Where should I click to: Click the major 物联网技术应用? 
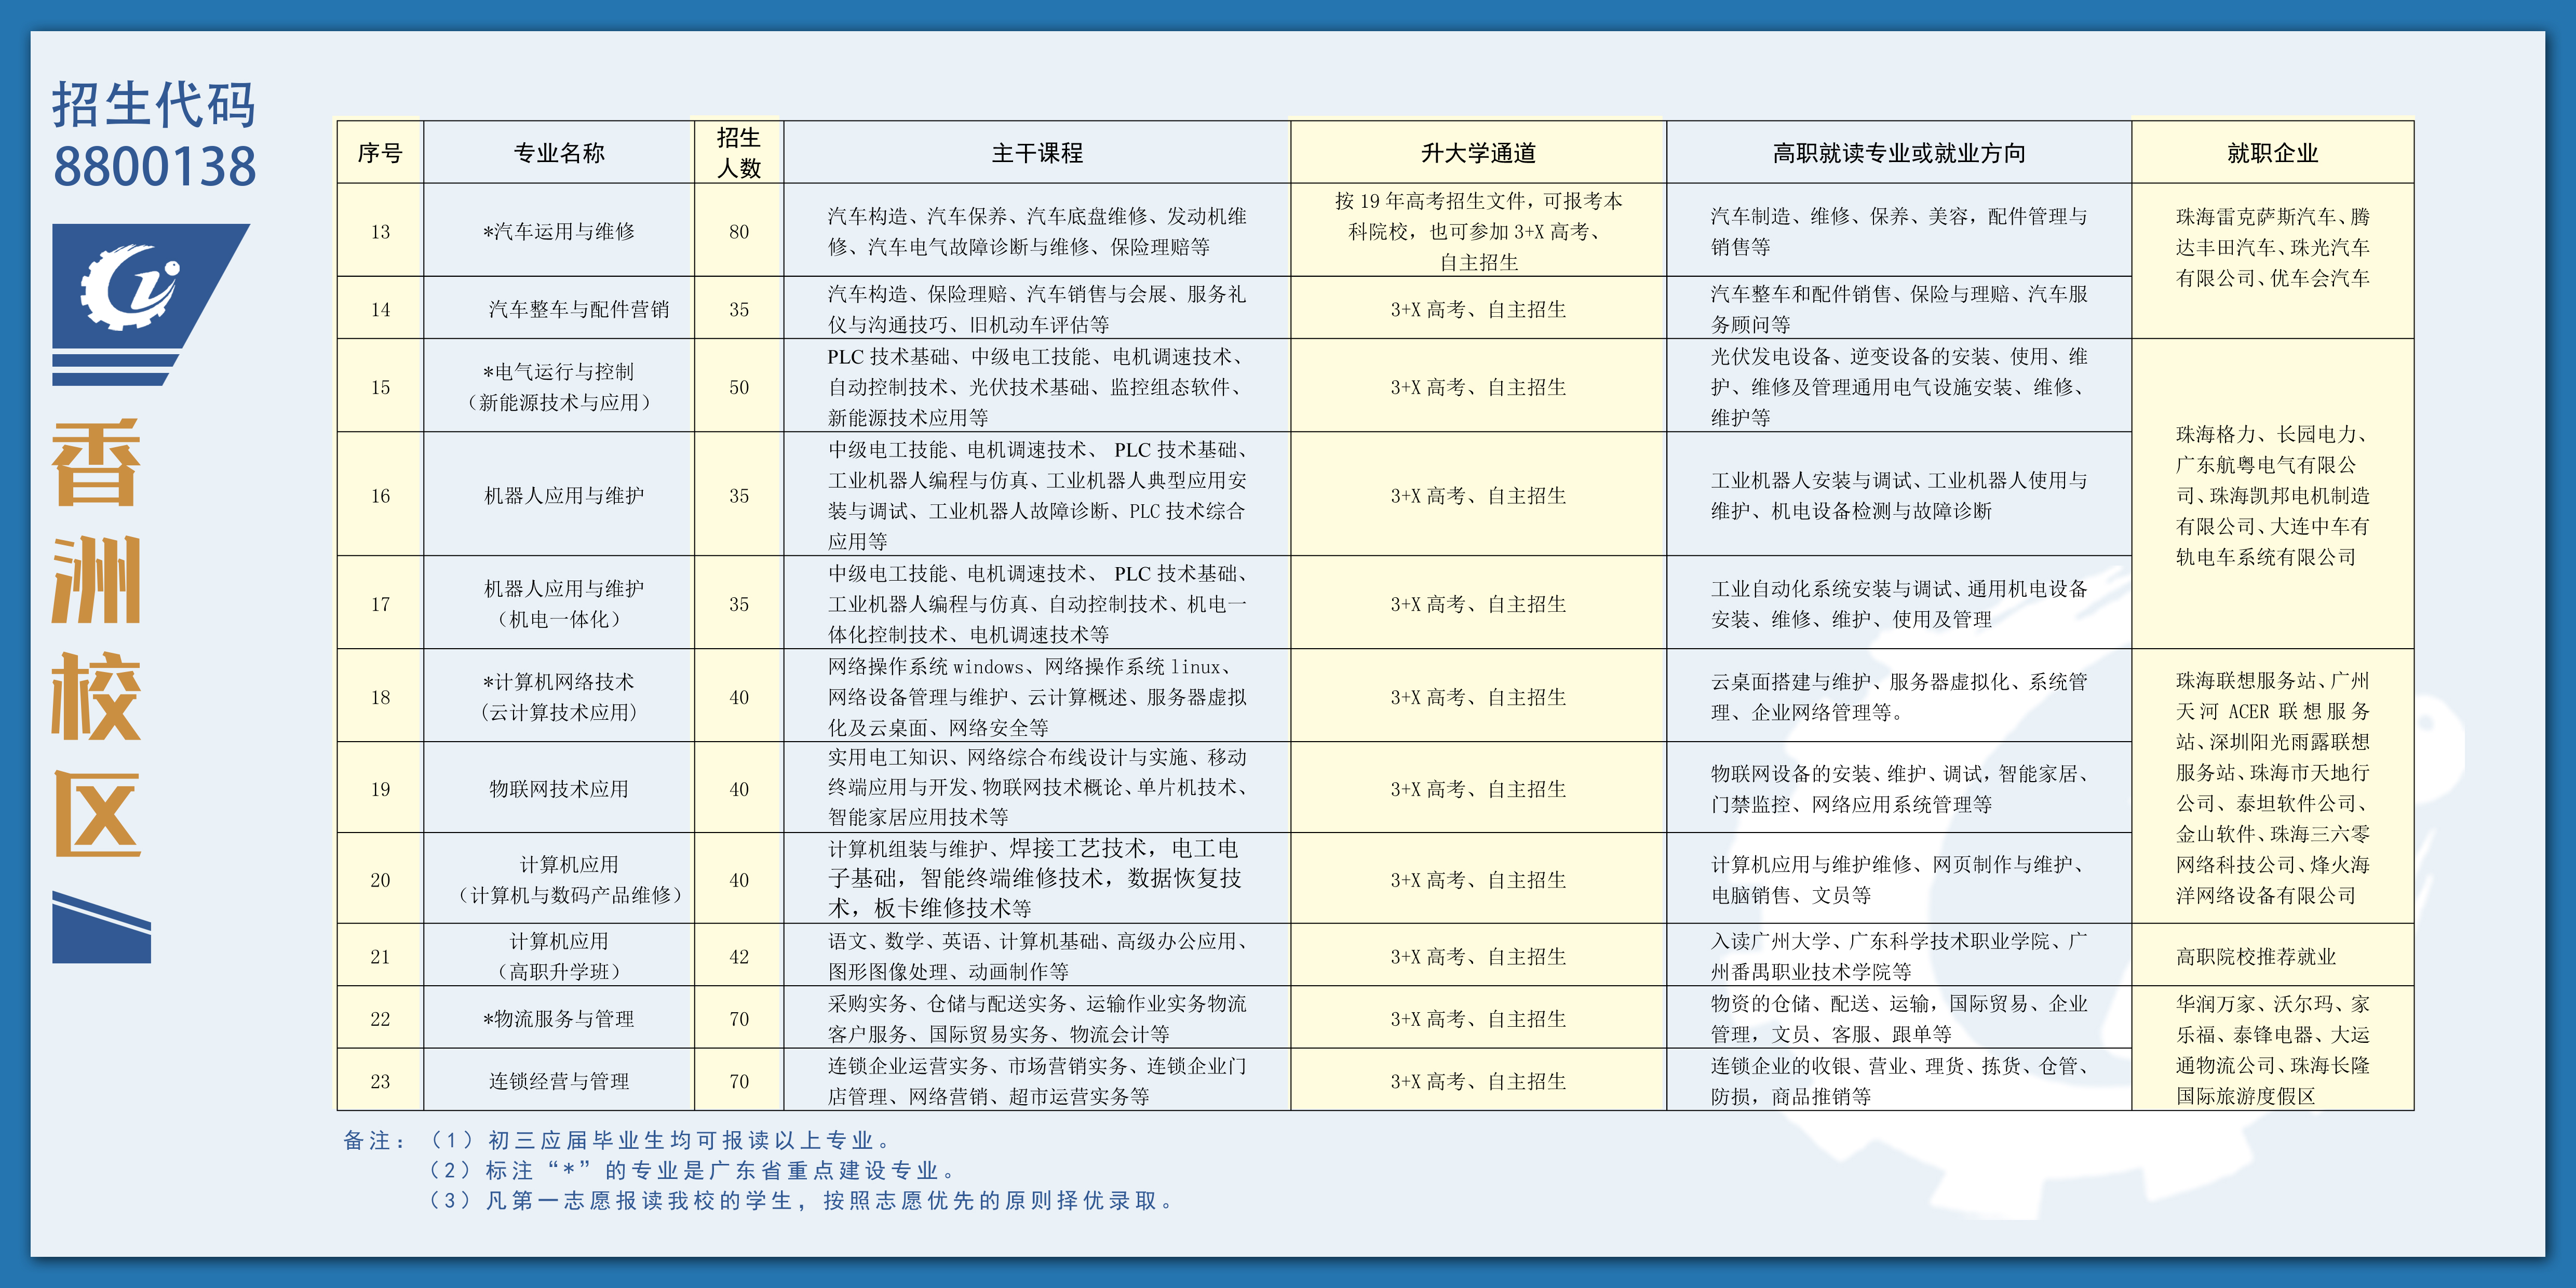(x=559, y=789)
